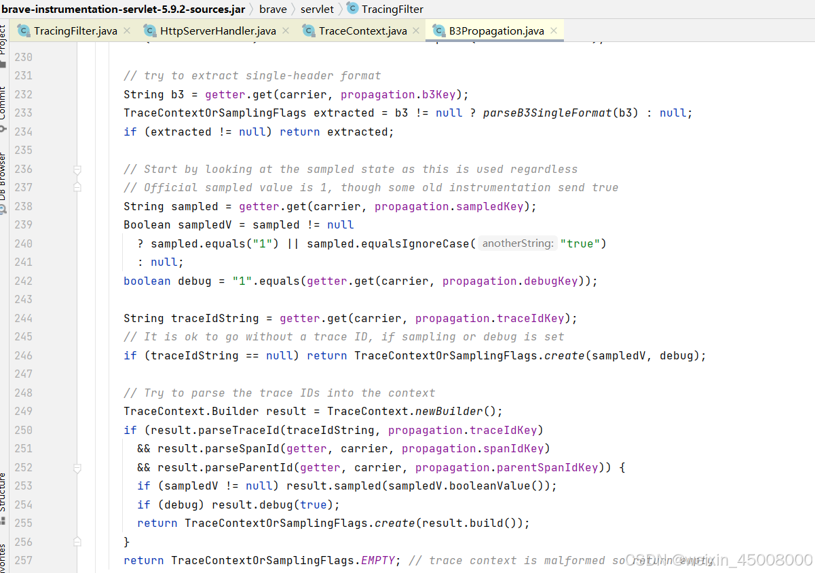Close the TraceContext.java tab
The image size is (815, 573).
[417, 31]
